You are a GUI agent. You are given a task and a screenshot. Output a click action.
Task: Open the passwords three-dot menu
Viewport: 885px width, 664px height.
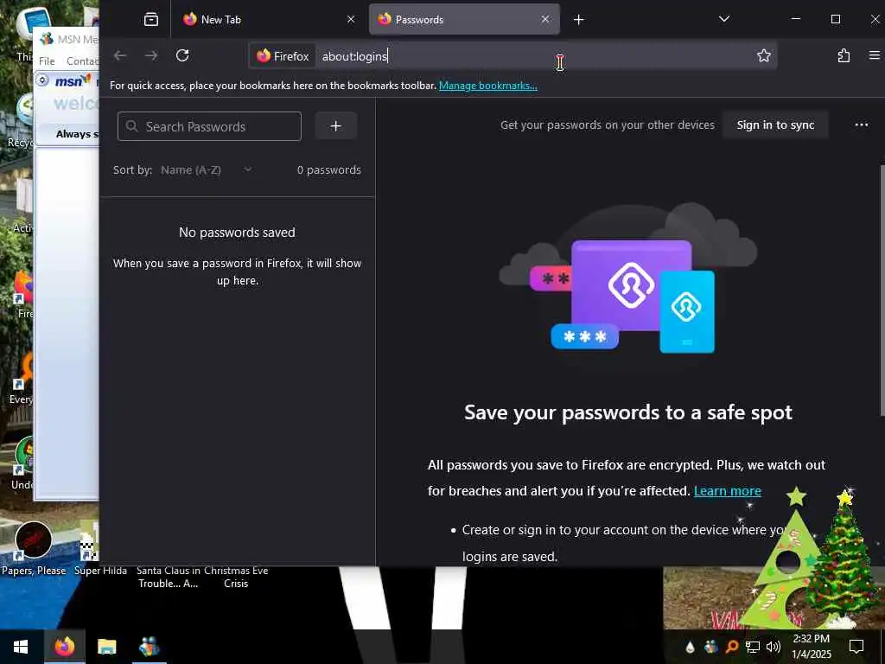pos(862,124)
